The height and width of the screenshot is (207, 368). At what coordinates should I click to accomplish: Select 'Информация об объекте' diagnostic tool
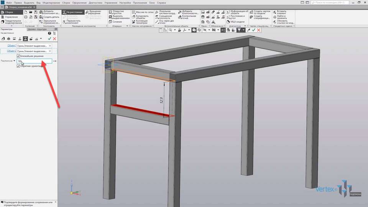click(238, 12)
